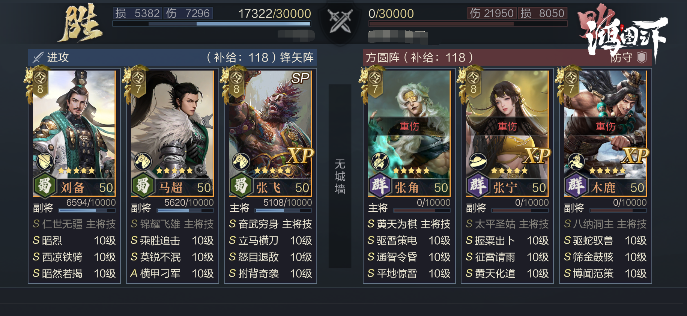
Task: Click Zhang Jiao's spearman troop icon
Action: point(380,161)
